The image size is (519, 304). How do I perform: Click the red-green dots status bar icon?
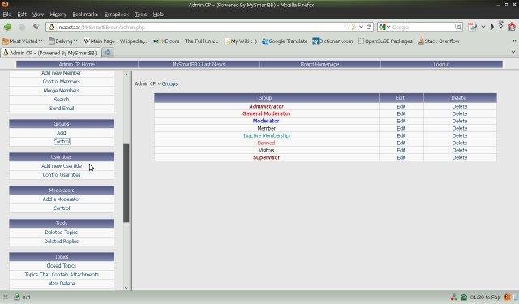coord(454,298)
